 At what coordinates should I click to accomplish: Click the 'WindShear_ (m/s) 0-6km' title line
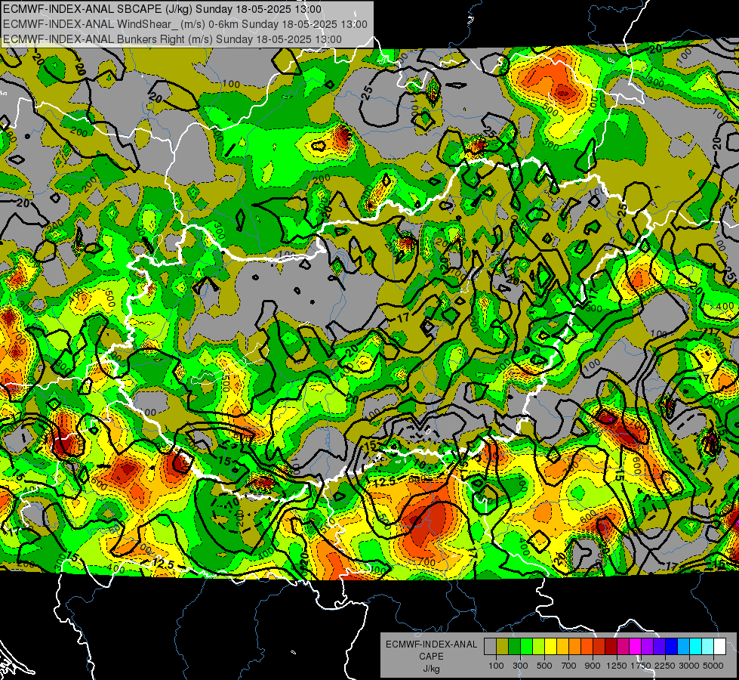click(185, 24)
